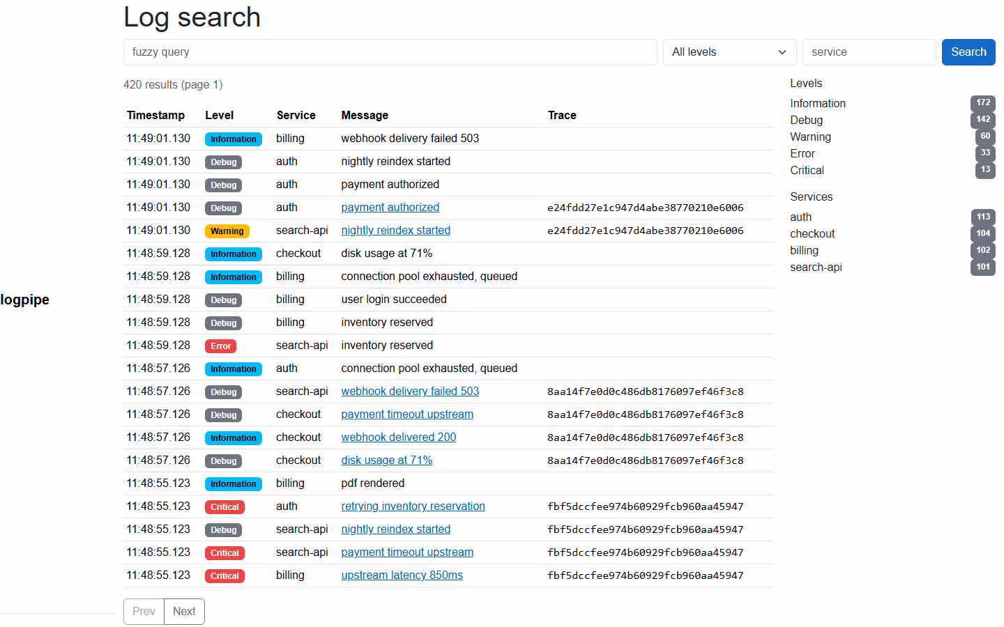
Task: Open the logpipe brand link
Action: (x=25, y=300)
